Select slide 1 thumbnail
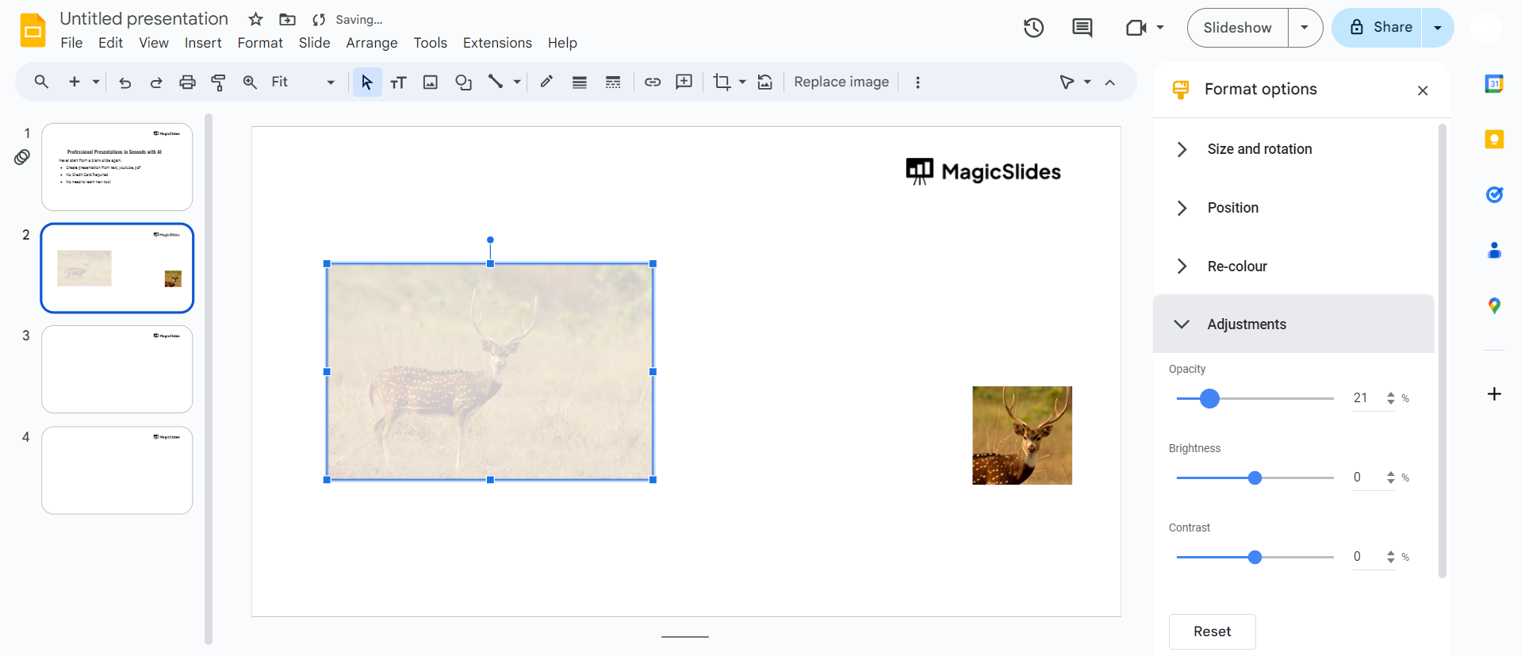 tap(117, 167)
